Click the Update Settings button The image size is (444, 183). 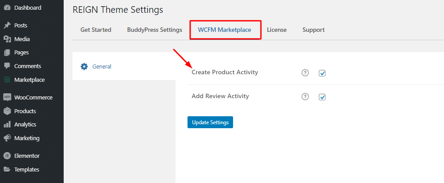click(x=210, y=122)
